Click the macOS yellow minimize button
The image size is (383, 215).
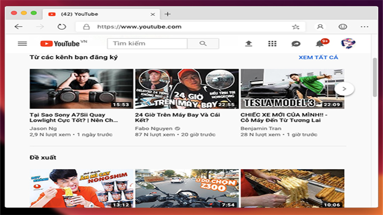point(24,13)
